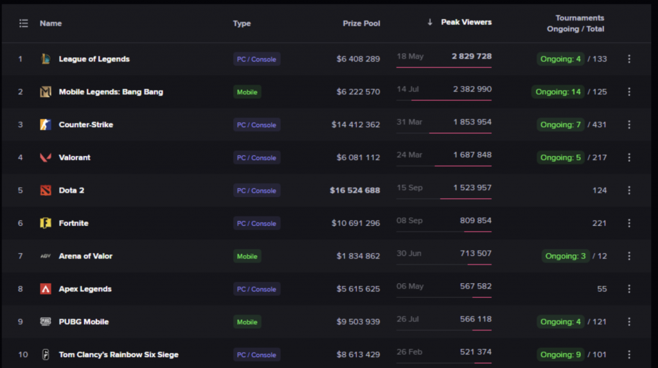Open the League of Legends game page

[x=94, y=58]
